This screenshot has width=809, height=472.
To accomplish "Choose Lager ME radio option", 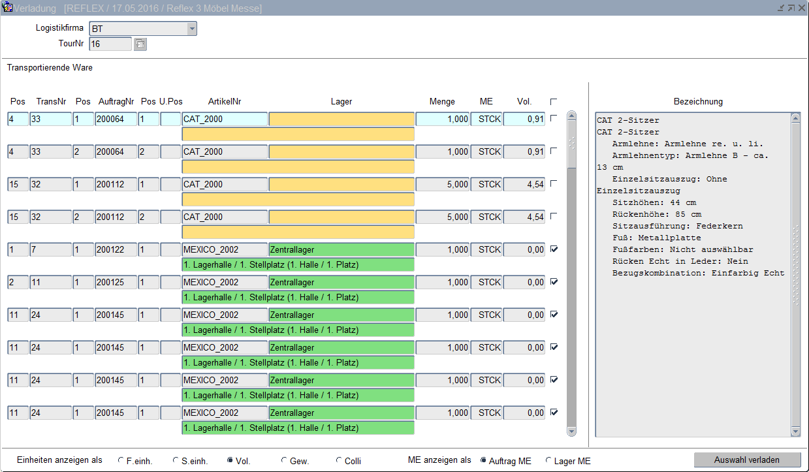I will coord(548,461).
